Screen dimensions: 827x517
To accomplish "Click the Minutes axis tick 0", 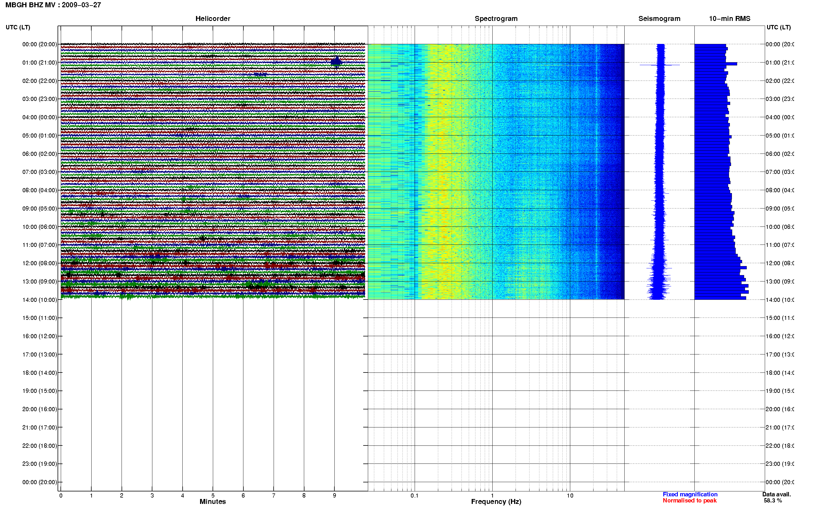I will point(61,495).
